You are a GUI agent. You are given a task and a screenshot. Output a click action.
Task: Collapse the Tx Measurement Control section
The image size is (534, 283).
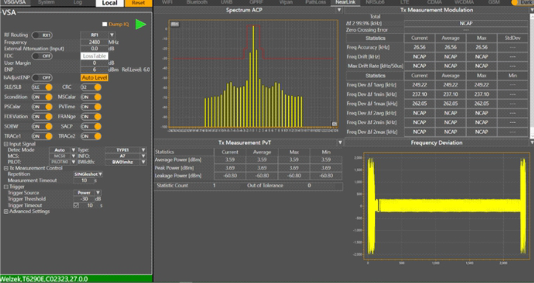click(x=6, y=168)
